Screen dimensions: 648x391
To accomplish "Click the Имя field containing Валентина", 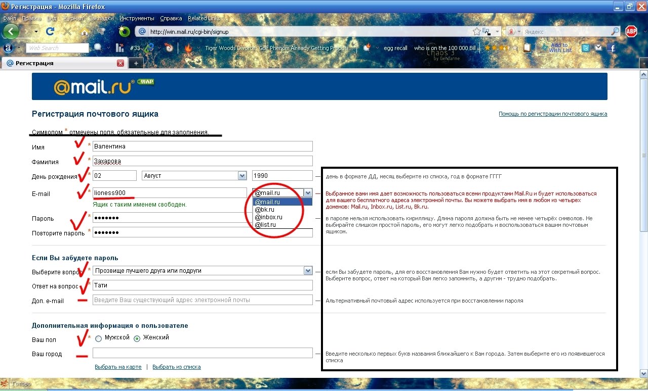I will pyautogui.click(x=202, y=146).
